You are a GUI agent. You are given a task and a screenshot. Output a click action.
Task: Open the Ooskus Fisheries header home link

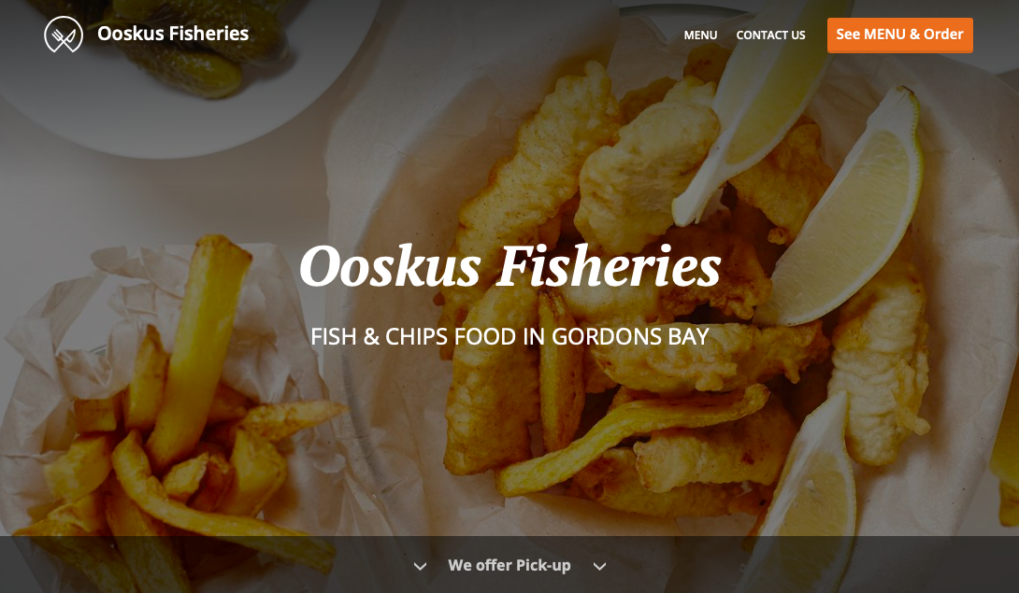click(173, 33)
